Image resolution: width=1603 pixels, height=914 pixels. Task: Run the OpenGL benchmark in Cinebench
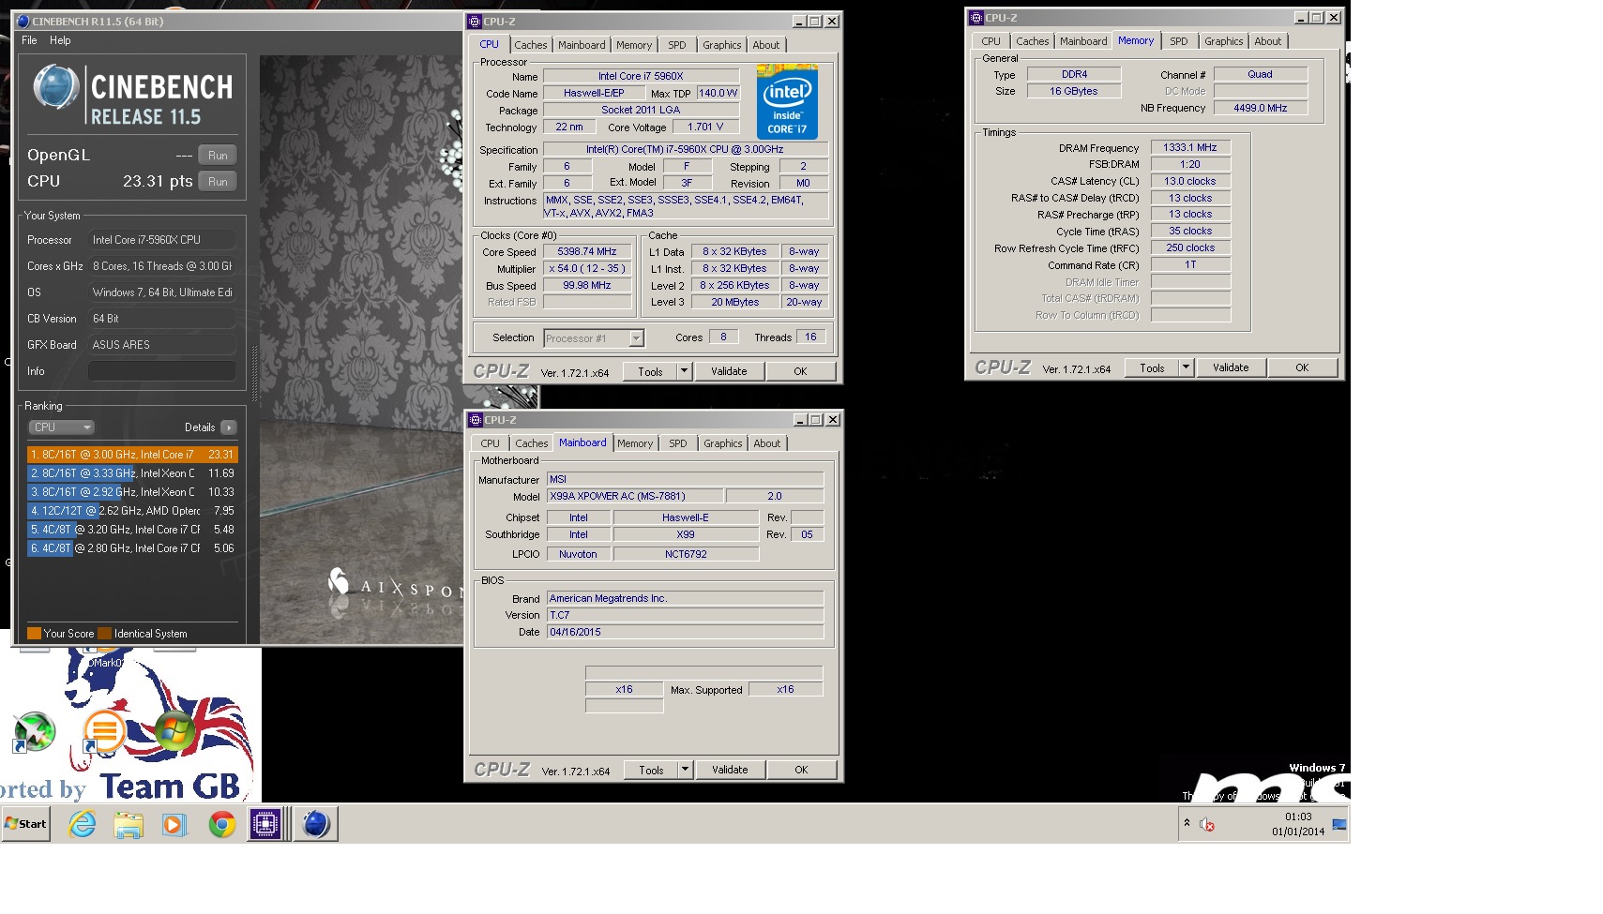coord(218,156)
